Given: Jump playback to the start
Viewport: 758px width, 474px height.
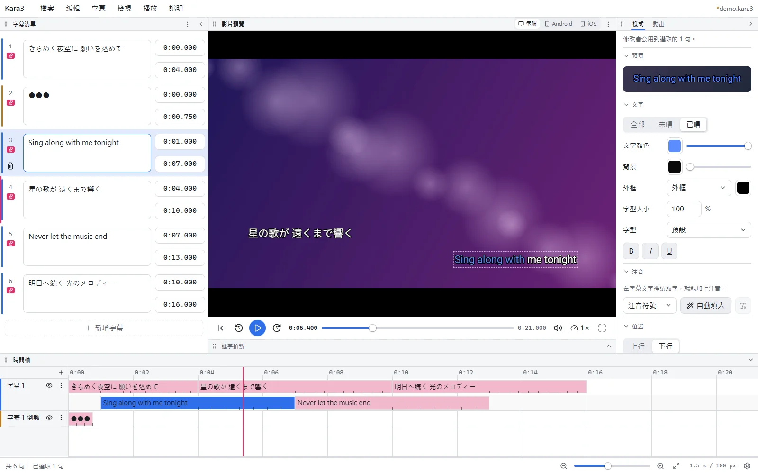Looking at the screenshot, I should point(222,328).
